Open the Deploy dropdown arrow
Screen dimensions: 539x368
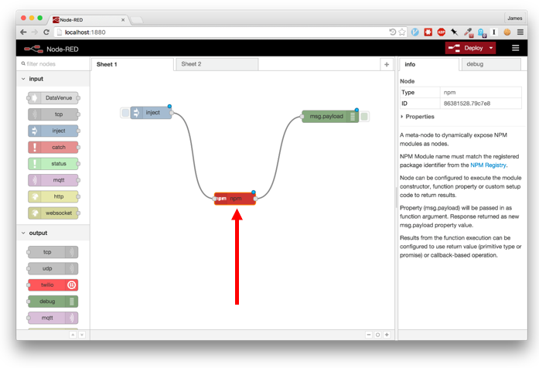coord(491,48)
